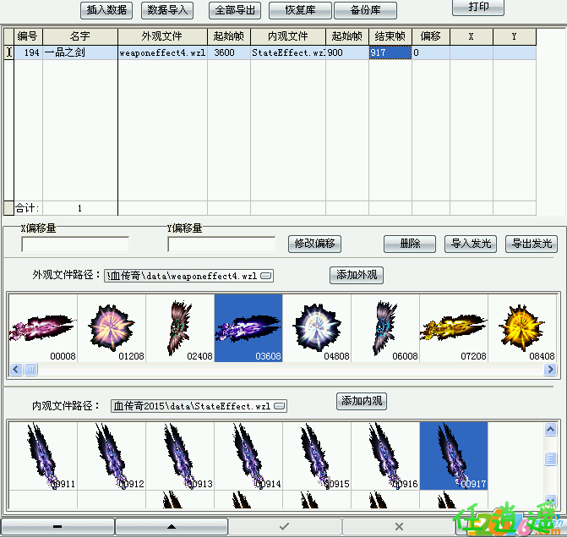The height and width of the screenshot is (538, 567).
Task: Select weapon effect thumbnail 03608
Action: tap(248, 328)
